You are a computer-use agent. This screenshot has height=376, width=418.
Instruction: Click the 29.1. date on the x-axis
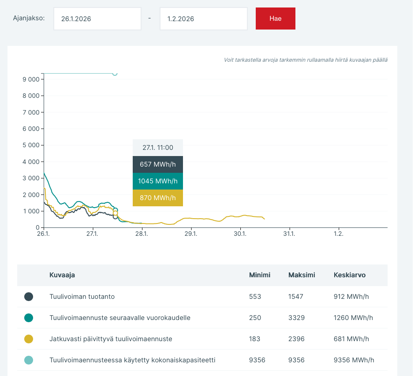[x=191, y=234]
